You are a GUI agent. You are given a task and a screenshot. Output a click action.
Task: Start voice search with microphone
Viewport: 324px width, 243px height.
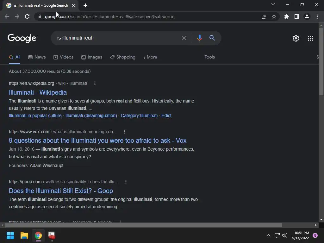coord(199,38)
